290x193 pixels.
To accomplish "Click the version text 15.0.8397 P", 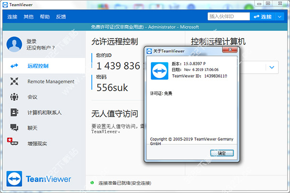I will point(194,64).
